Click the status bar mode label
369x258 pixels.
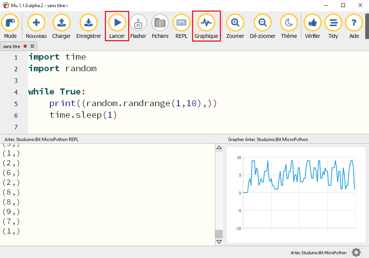pos(318,253)
